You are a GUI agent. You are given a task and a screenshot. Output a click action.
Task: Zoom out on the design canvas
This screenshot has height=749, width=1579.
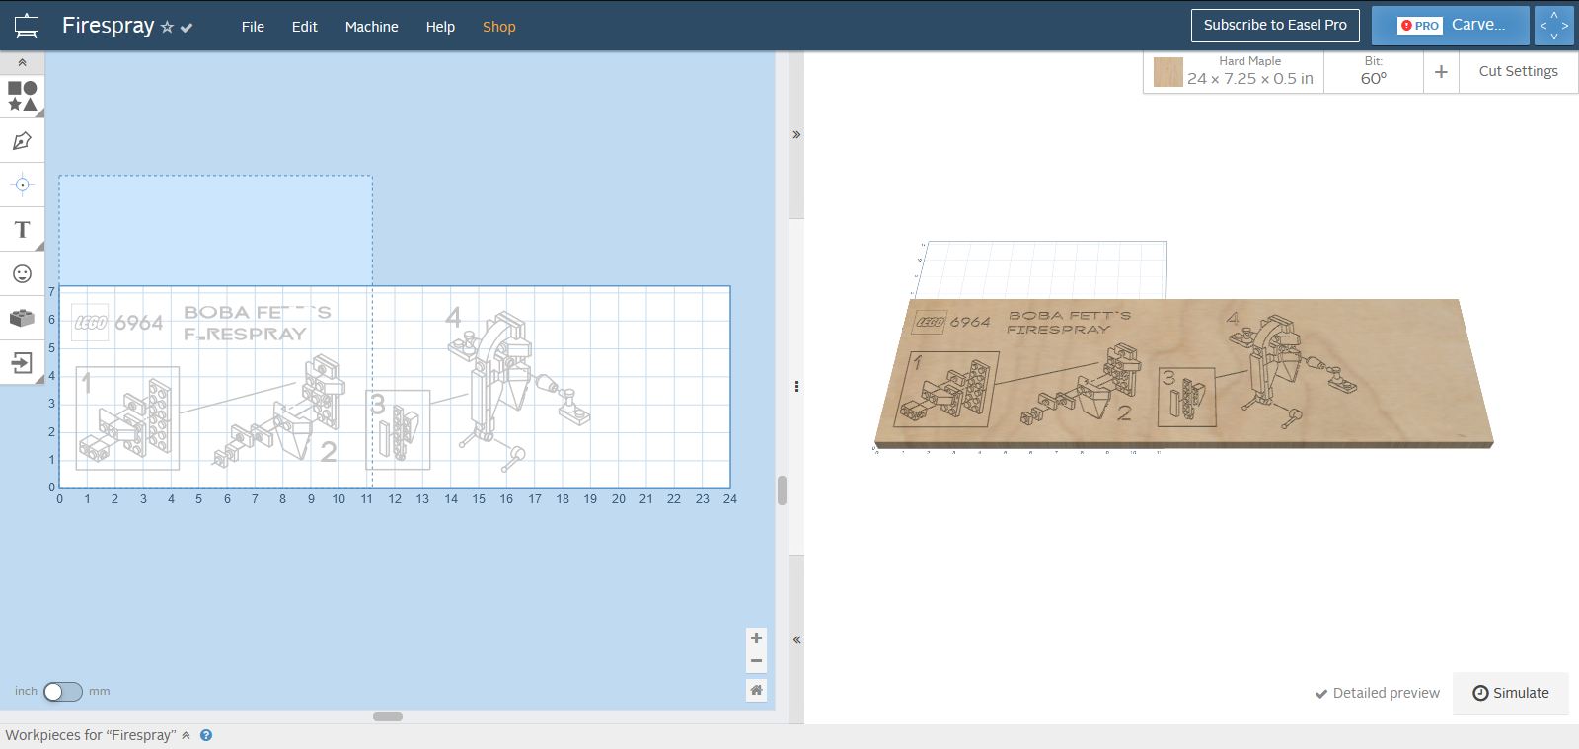click(756, 661)
